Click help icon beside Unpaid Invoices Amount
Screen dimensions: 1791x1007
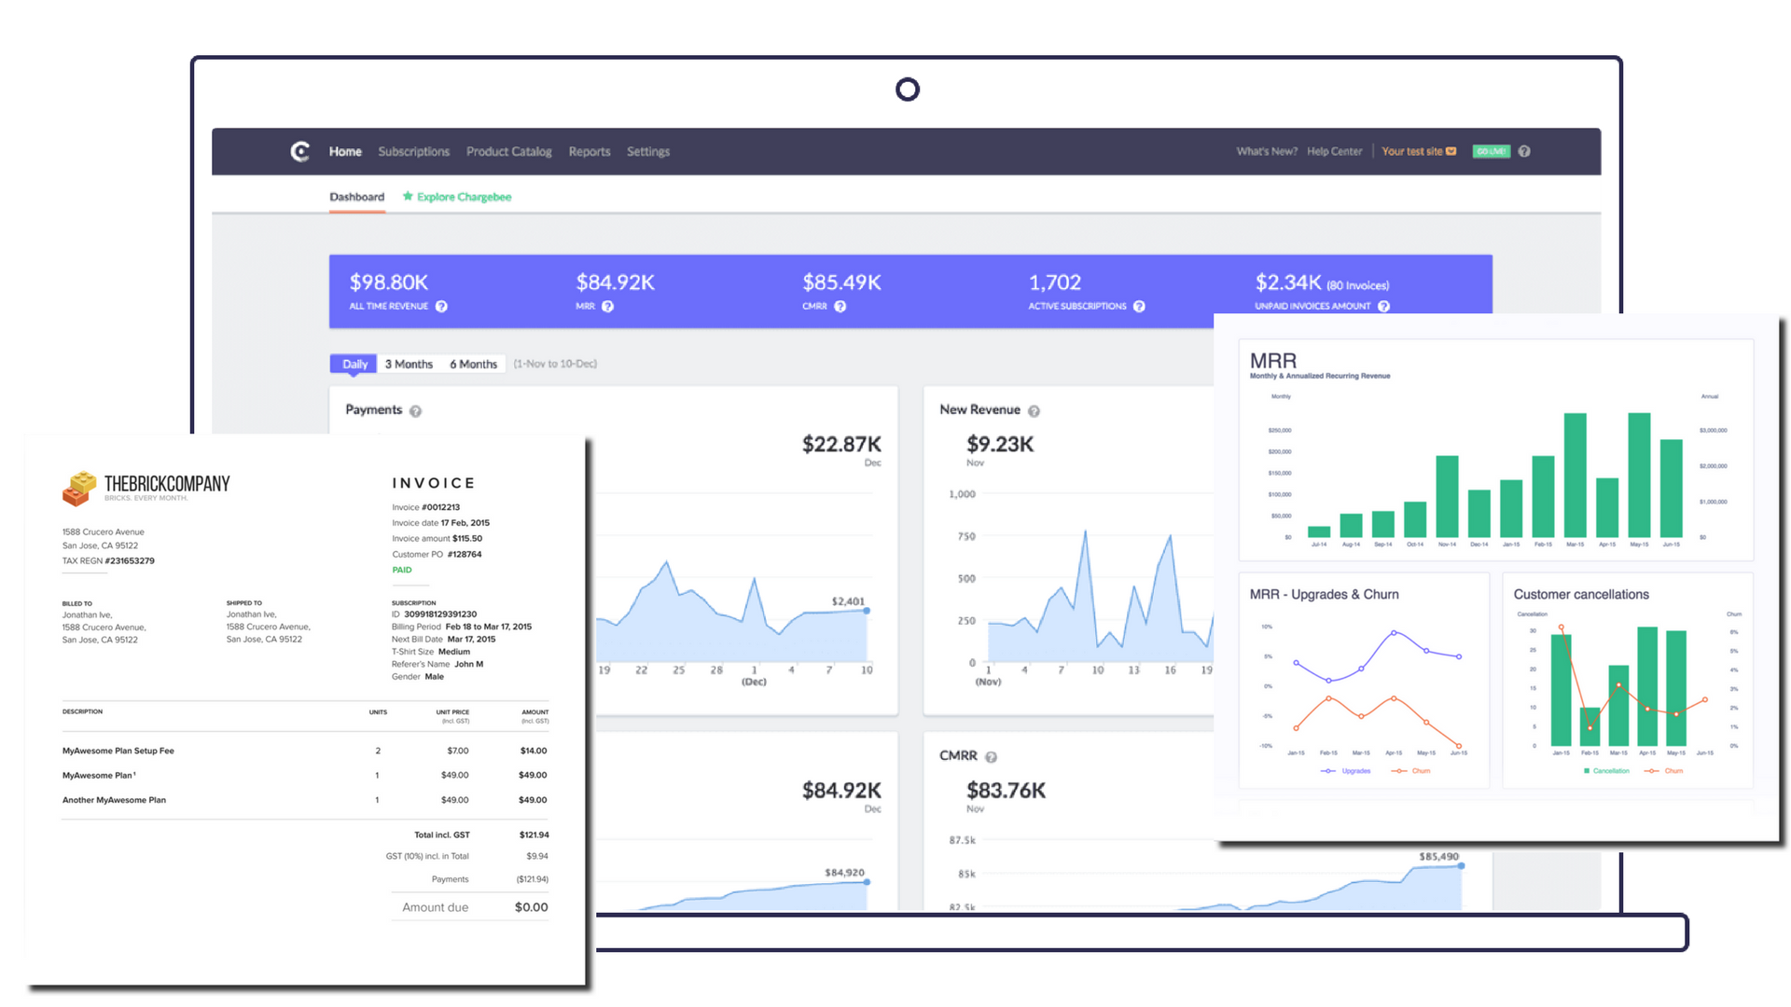tap(1383, 307)
